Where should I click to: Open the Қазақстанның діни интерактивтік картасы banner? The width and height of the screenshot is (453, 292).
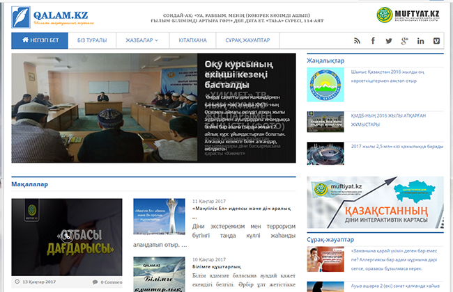pos(375,202)
